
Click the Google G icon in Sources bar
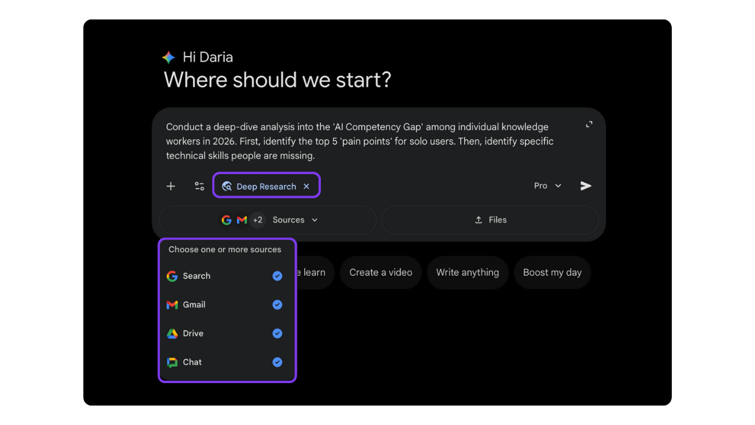point(226,220)
